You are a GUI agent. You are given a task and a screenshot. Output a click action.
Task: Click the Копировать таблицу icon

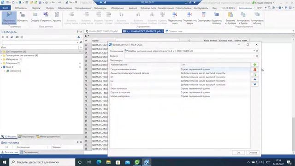point(257,18)
